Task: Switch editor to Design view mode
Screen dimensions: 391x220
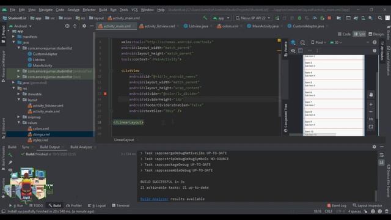Action: [376, 34]
